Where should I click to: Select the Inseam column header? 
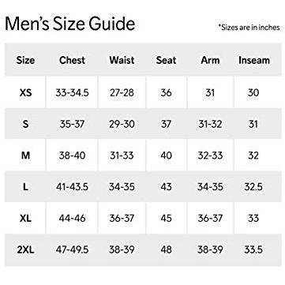(254, 61)
